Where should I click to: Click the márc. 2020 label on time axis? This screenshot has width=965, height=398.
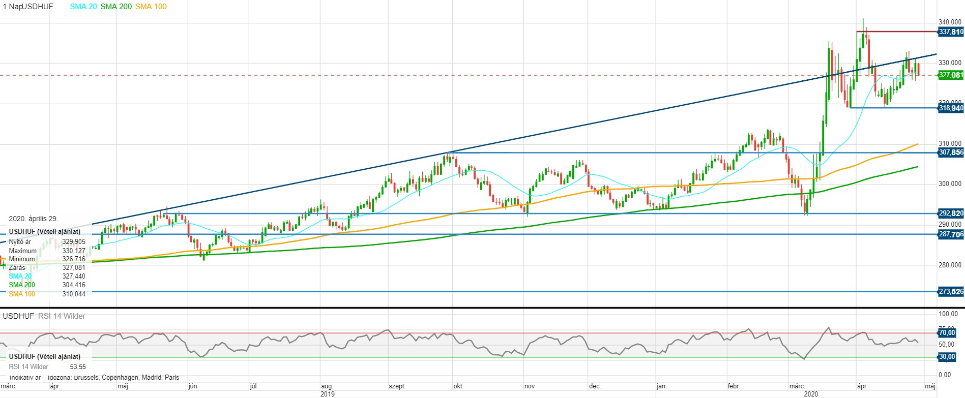coord(797,386)
